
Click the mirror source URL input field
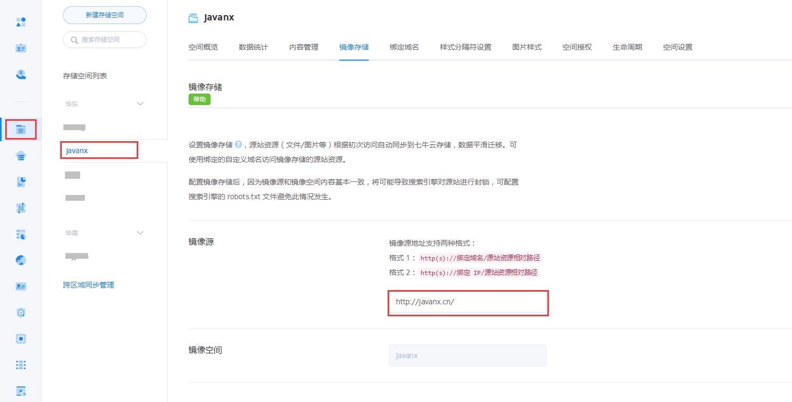pos(468,302)
